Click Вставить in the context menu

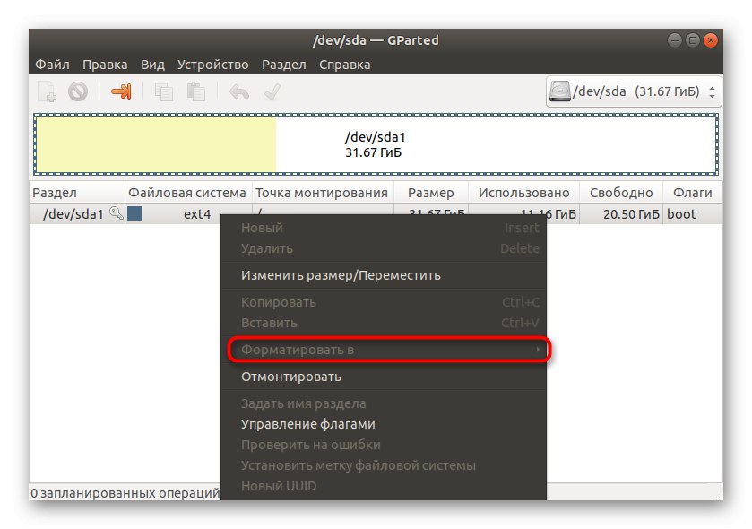384,323
